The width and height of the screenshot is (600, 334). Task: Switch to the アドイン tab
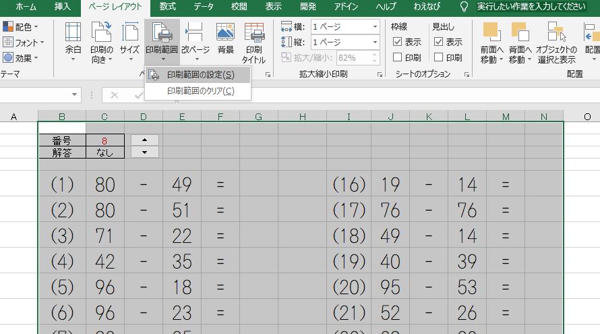click(x=346, y=7)
